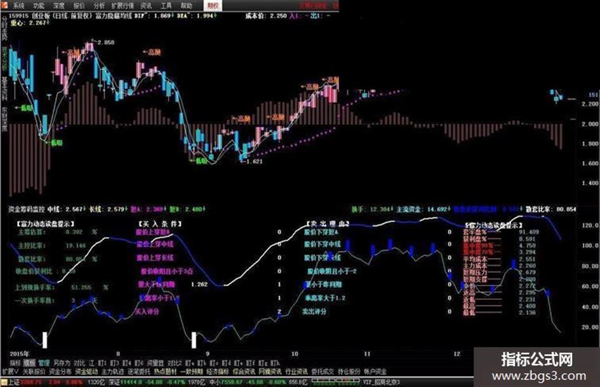Click the 2.858 peak price label
The image size is (600, 387).
pyautogui.click(x=105, y=42)
